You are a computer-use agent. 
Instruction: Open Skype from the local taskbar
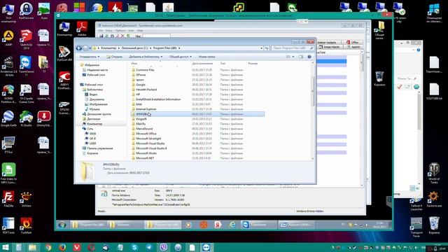point(134,247)
